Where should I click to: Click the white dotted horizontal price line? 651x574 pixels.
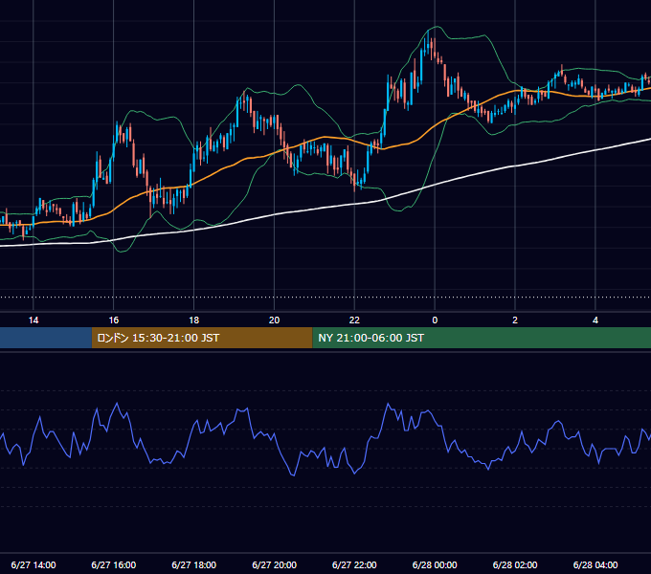pyautogui.click(x=325, y=297)
